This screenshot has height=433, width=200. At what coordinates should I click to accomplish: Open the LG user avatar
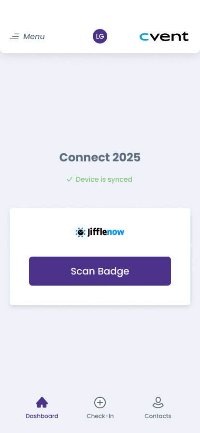point(100,36)
